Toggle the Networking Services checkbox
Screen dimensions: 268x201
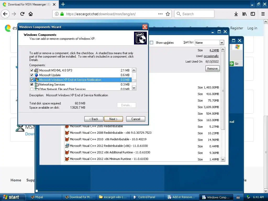[x=32, y=85]
